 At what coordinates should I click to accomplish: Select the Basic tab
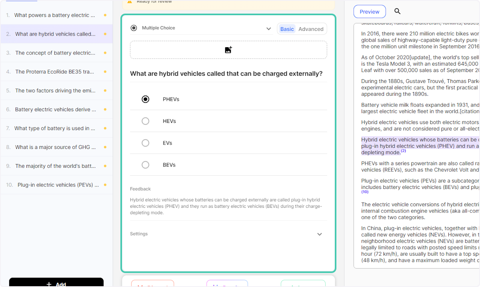click(x=287, y=29)
